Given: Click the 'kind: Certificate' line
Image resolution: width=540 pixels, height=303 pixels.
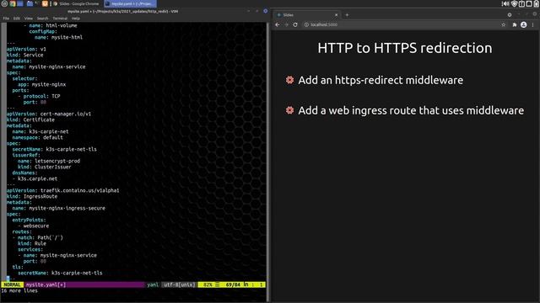Looking at the screenshot, I should [30, 120].
